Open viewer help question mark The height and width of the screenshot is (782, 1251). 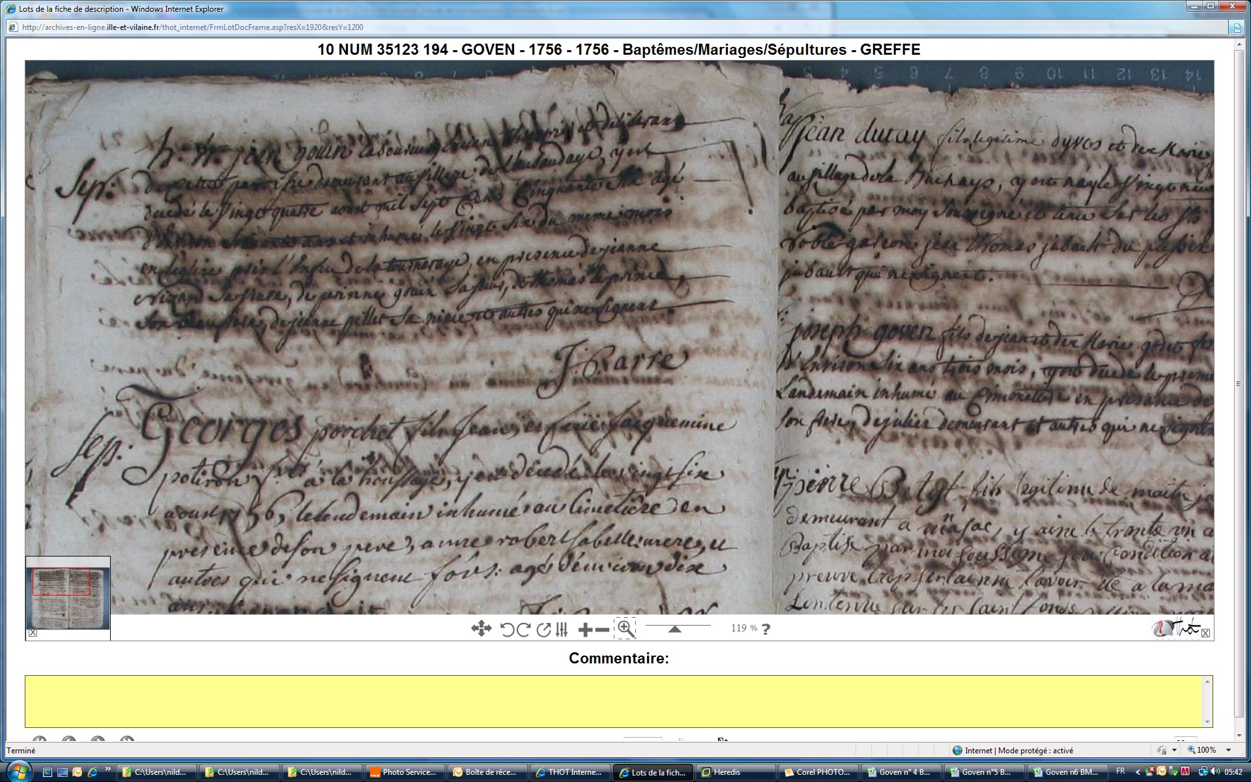tap(766, 630)
